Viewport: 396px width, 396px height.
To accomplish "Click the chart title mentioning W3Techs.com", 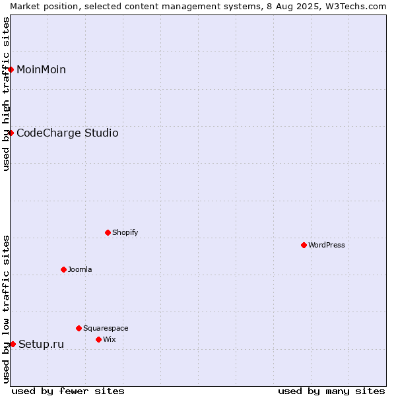I will click(198, 7).
